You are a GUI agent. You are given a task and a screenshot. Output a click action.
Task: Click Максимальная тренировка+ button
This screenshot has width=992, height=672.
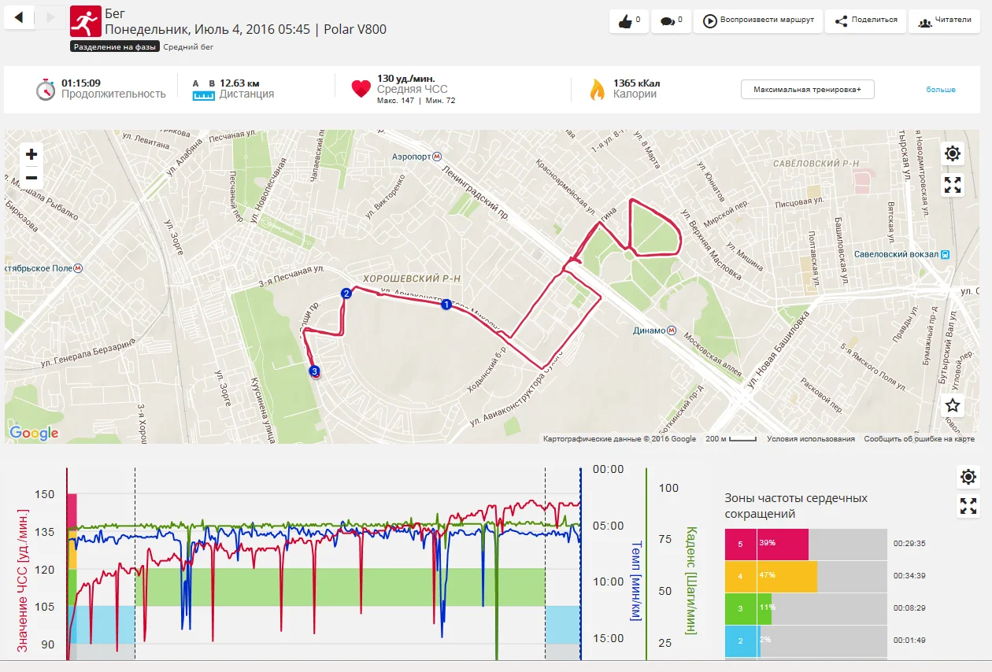pyautogui.click(x=807, y=90)
